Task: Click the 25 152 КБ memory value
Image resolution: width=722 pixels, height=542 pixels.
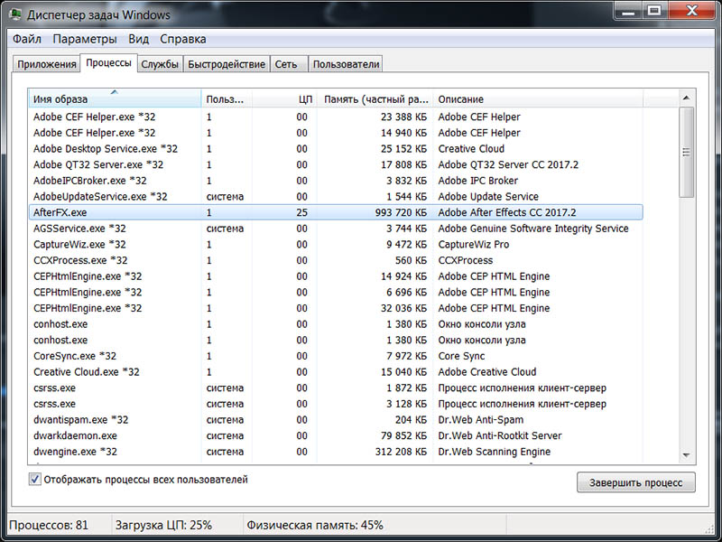Action: point(403,149)
